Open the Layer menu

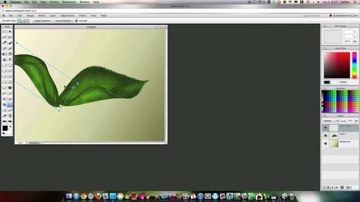(52, 16)
